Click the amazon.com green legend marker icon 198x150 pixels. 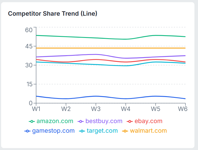(32, 121)
